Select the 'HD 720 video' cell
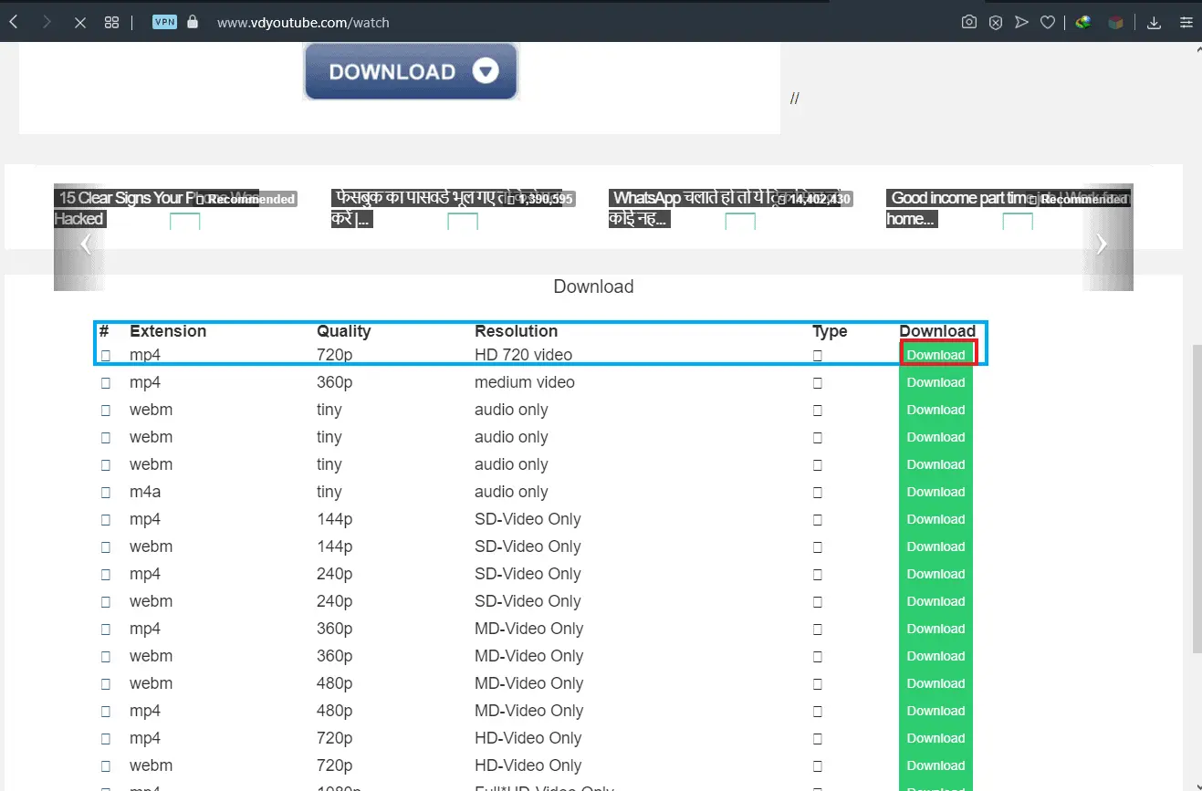The width and height of the screenshot is (1202, 791). point(524,355)
